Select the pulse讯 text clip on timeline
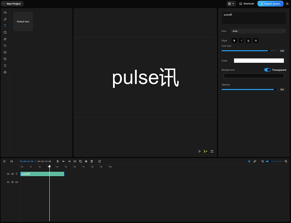This screenshot has height=223, width=291. (x=42, y=174)
